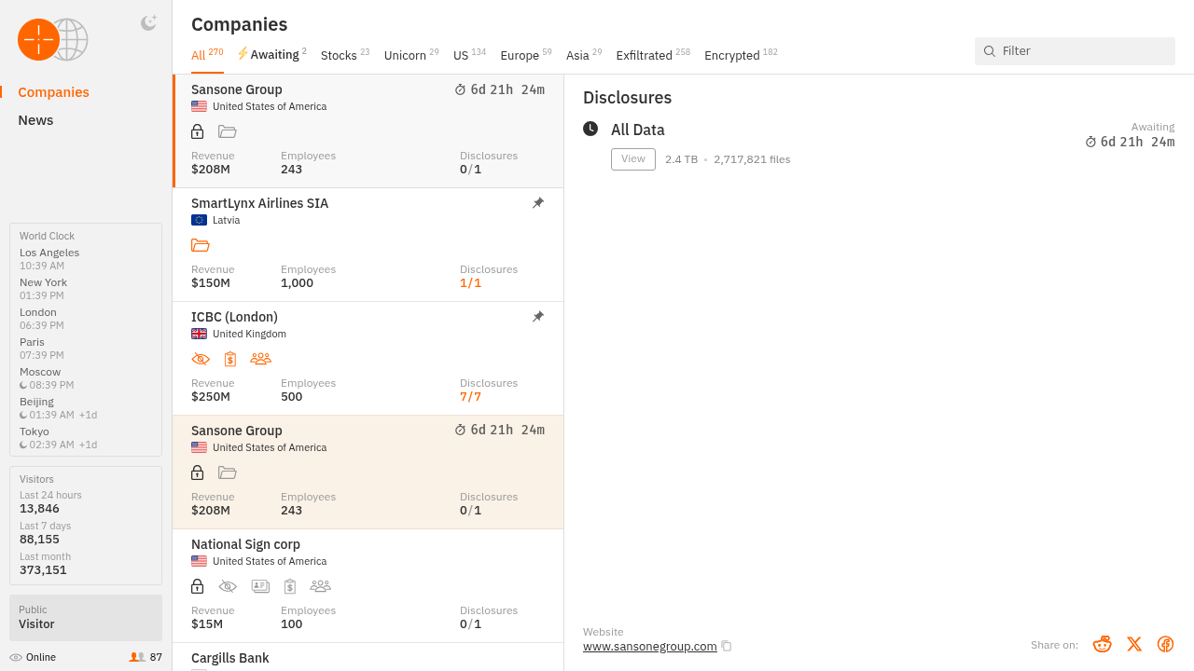Select the All tab
The image size is (1194, 671).
207,55
